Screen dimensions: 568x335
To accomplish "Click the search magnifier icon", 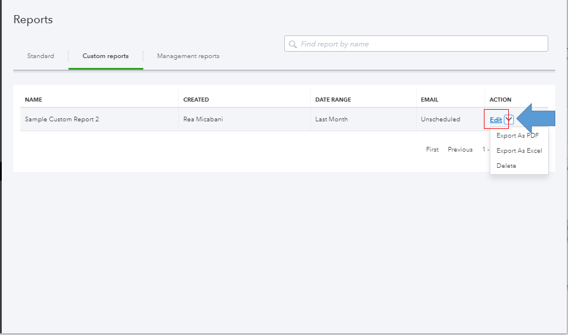I will [293, 44].
